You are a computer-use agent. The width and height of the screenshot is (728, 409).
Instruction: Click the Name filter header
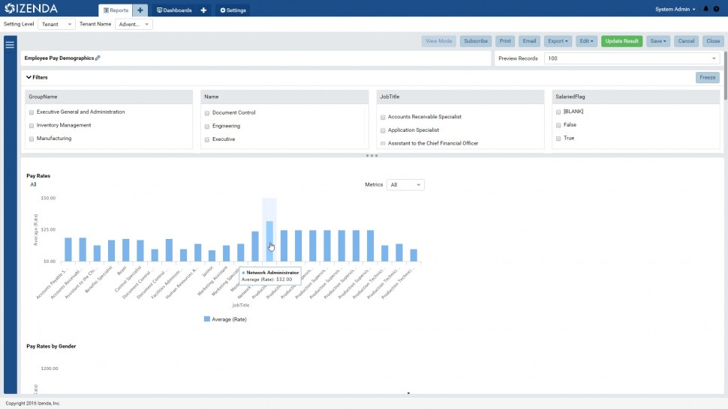[284, 97]
